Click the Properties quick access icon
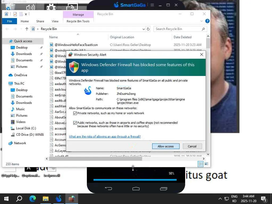 15,14
